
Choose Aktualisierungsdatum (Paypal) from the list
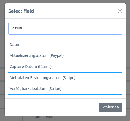65,56
